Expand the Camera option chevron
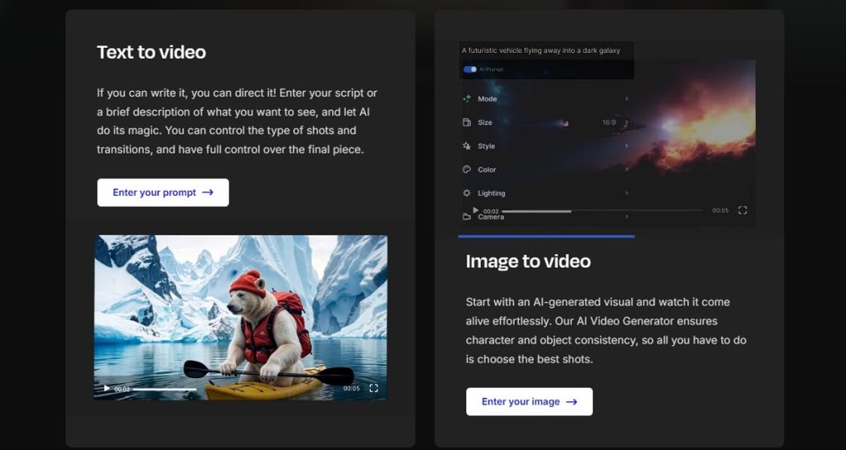The image size is (846, 450). point(626,216)
